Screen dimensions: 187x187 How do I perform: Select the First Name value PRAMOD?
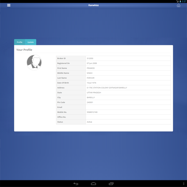[x=91, y=68]
